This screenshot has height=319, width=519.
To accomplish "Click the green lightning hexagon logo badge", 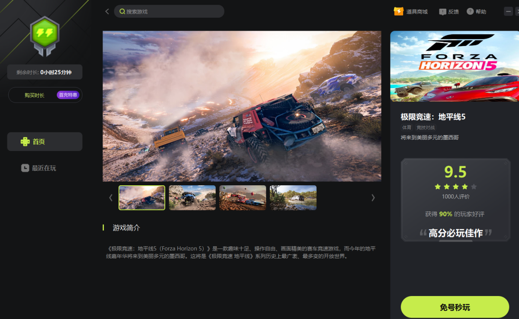I will [x=45, y=35].
